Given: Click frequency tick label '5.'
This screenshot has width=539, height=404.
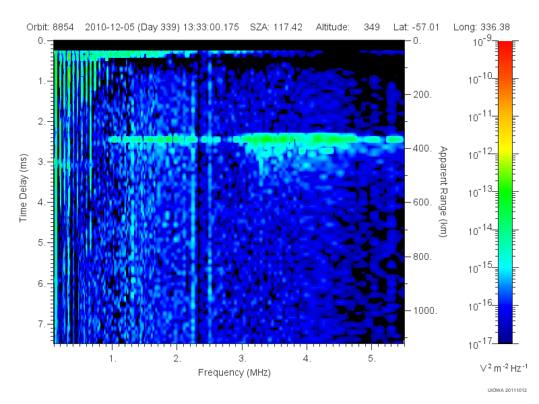Looking at the screenshot, I should [x=372, y=359].
